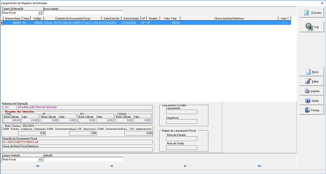This screenshot has width=326, height=174.
Task: Click the Busca rápida search field
Action: [83, 13]
